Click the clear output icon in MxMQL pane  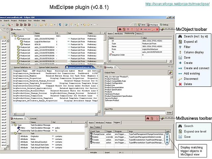tap(170, 73)
